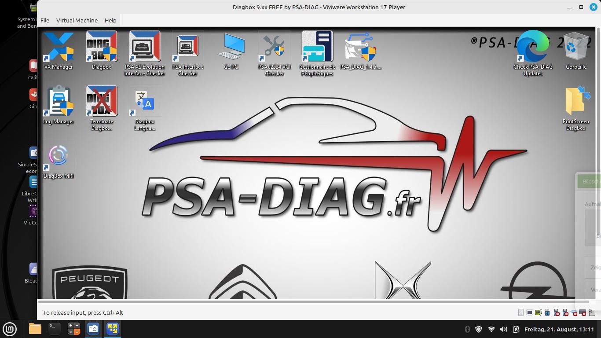Click the Terminate Diagbox shortcut
Viewport: 601px width, 338px height.
point(102,108)
